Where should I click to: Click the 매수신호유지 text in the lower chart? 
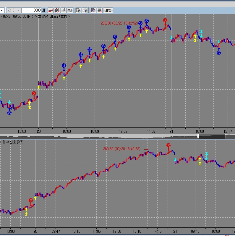click(x=13, y=142)
